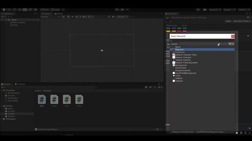Select the Rect transform tool
The width and height of the screenshot is (252, 141).
point(25,9)
